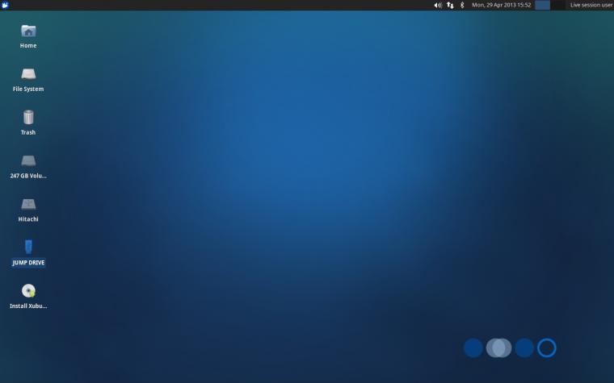Click the leftmost solid blue wallpaper circle
This screenshot has width=614, height=383.
point(473,348)
